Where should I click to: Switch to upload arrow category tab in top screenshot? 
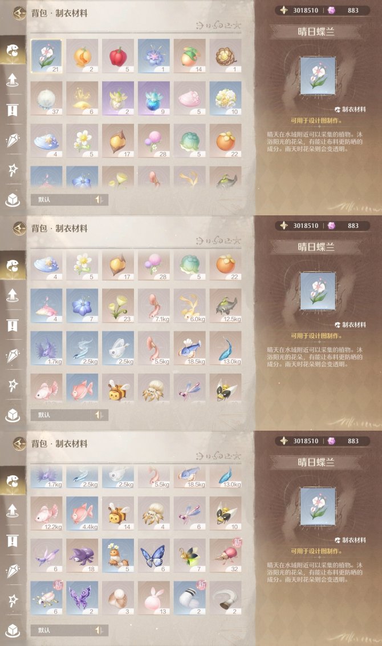pos(13,80)
